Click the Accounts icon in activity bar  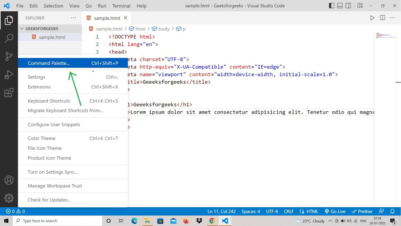tap(9, 180)
